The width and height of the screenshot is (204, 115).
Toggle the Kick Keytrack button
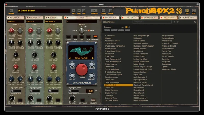[82, 100]
